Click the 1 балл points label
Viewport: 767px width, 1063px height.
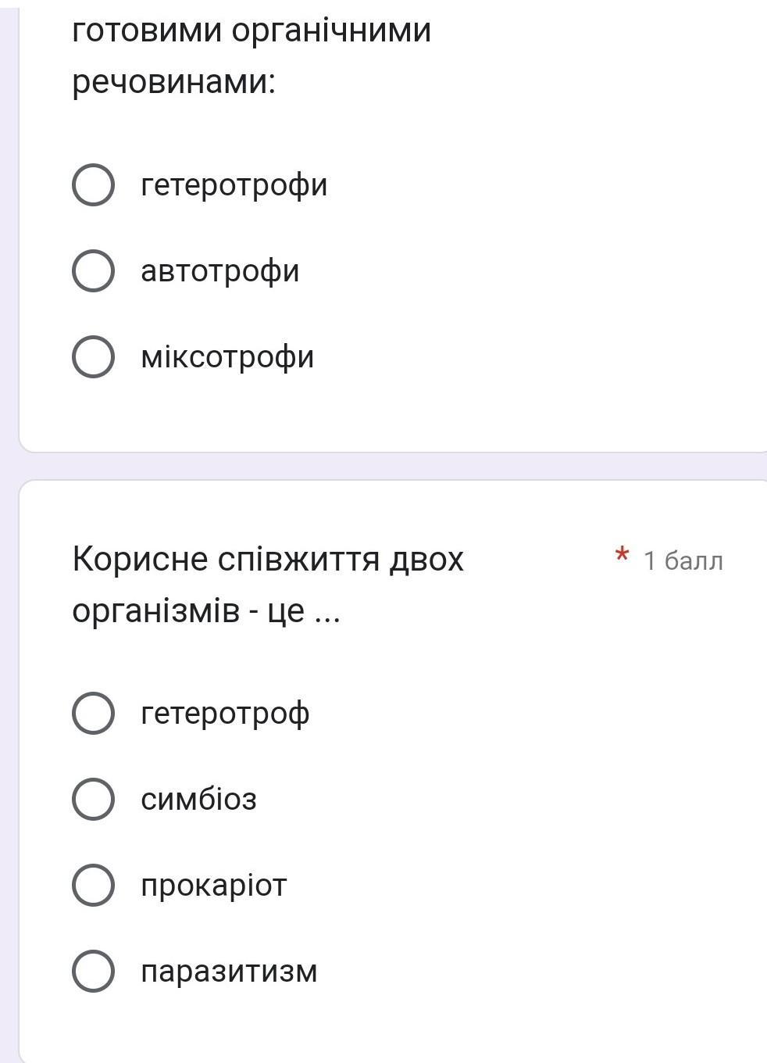click(683, 561)
